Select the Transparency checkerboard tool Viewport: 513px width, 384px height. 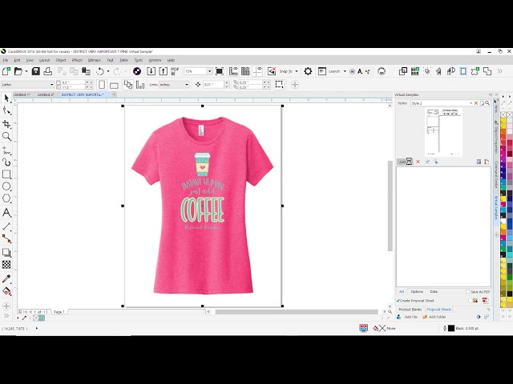click(x=6, y=265)
